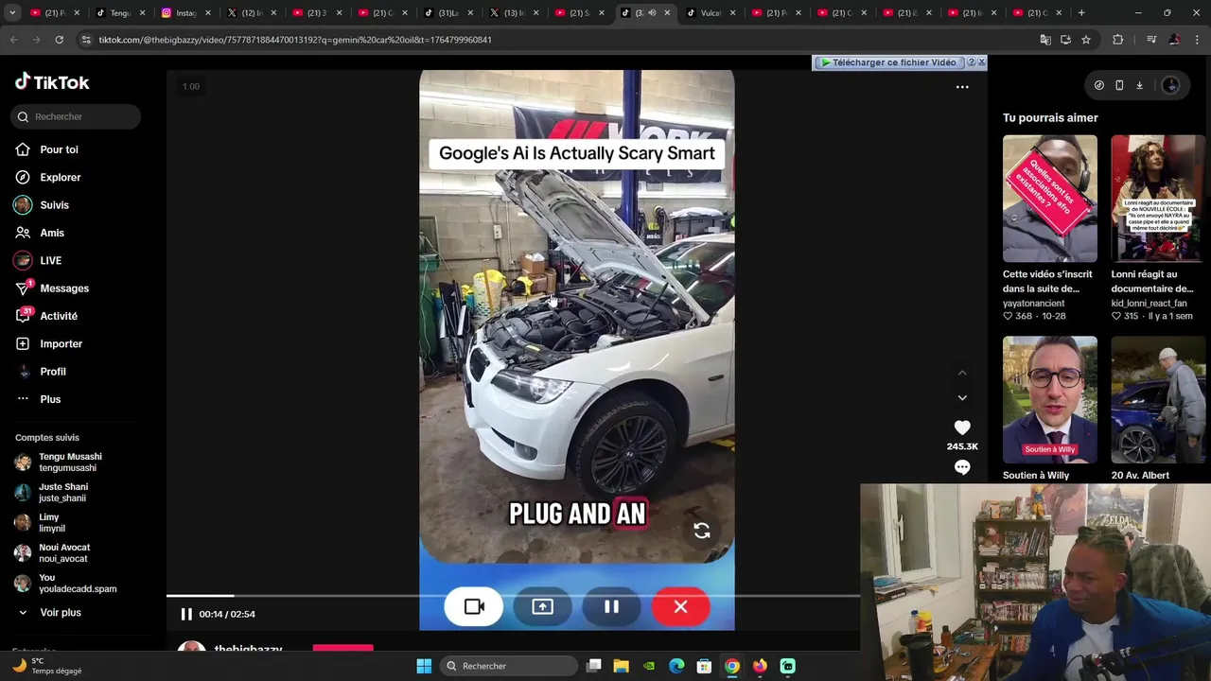Open the Chrome three-dots menu
Screen dimensions: 1211x681
(x=1197, y=40)
